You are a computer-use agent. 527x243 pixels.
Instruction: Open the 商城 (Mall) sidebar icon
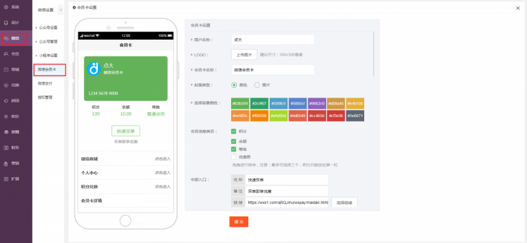[12, 70]
